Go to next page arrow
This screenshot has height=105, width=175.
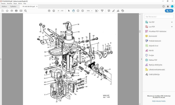point(54,11)
